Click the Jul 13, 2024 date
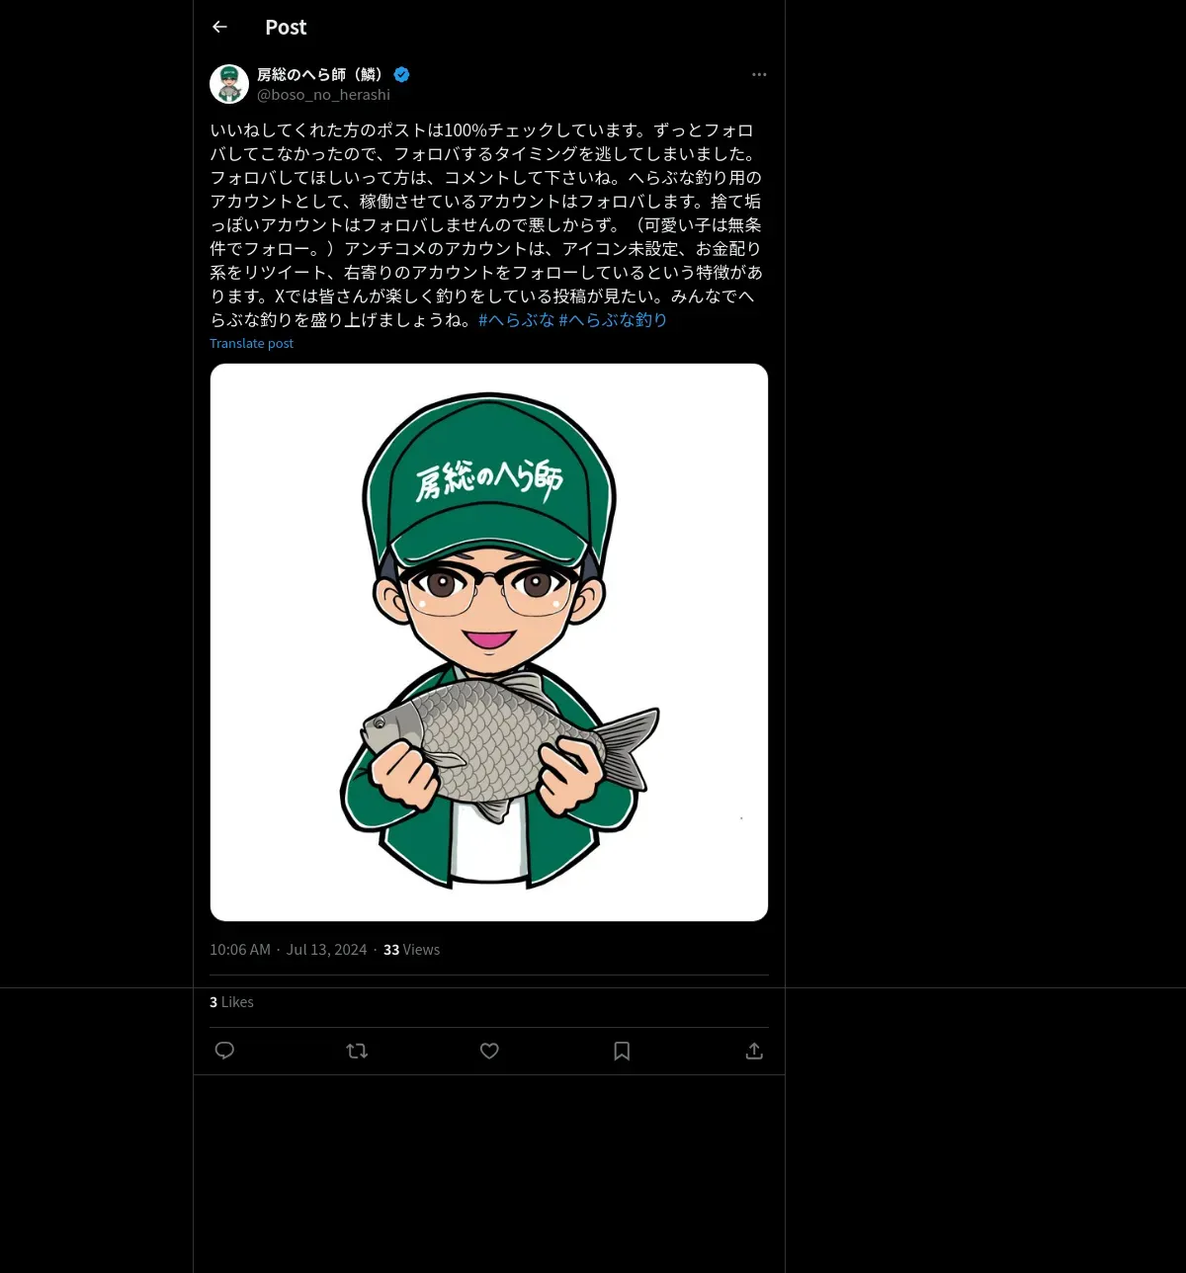Image resolution: width=1186 pixels, height=1273 pixels. coord(326,949)
